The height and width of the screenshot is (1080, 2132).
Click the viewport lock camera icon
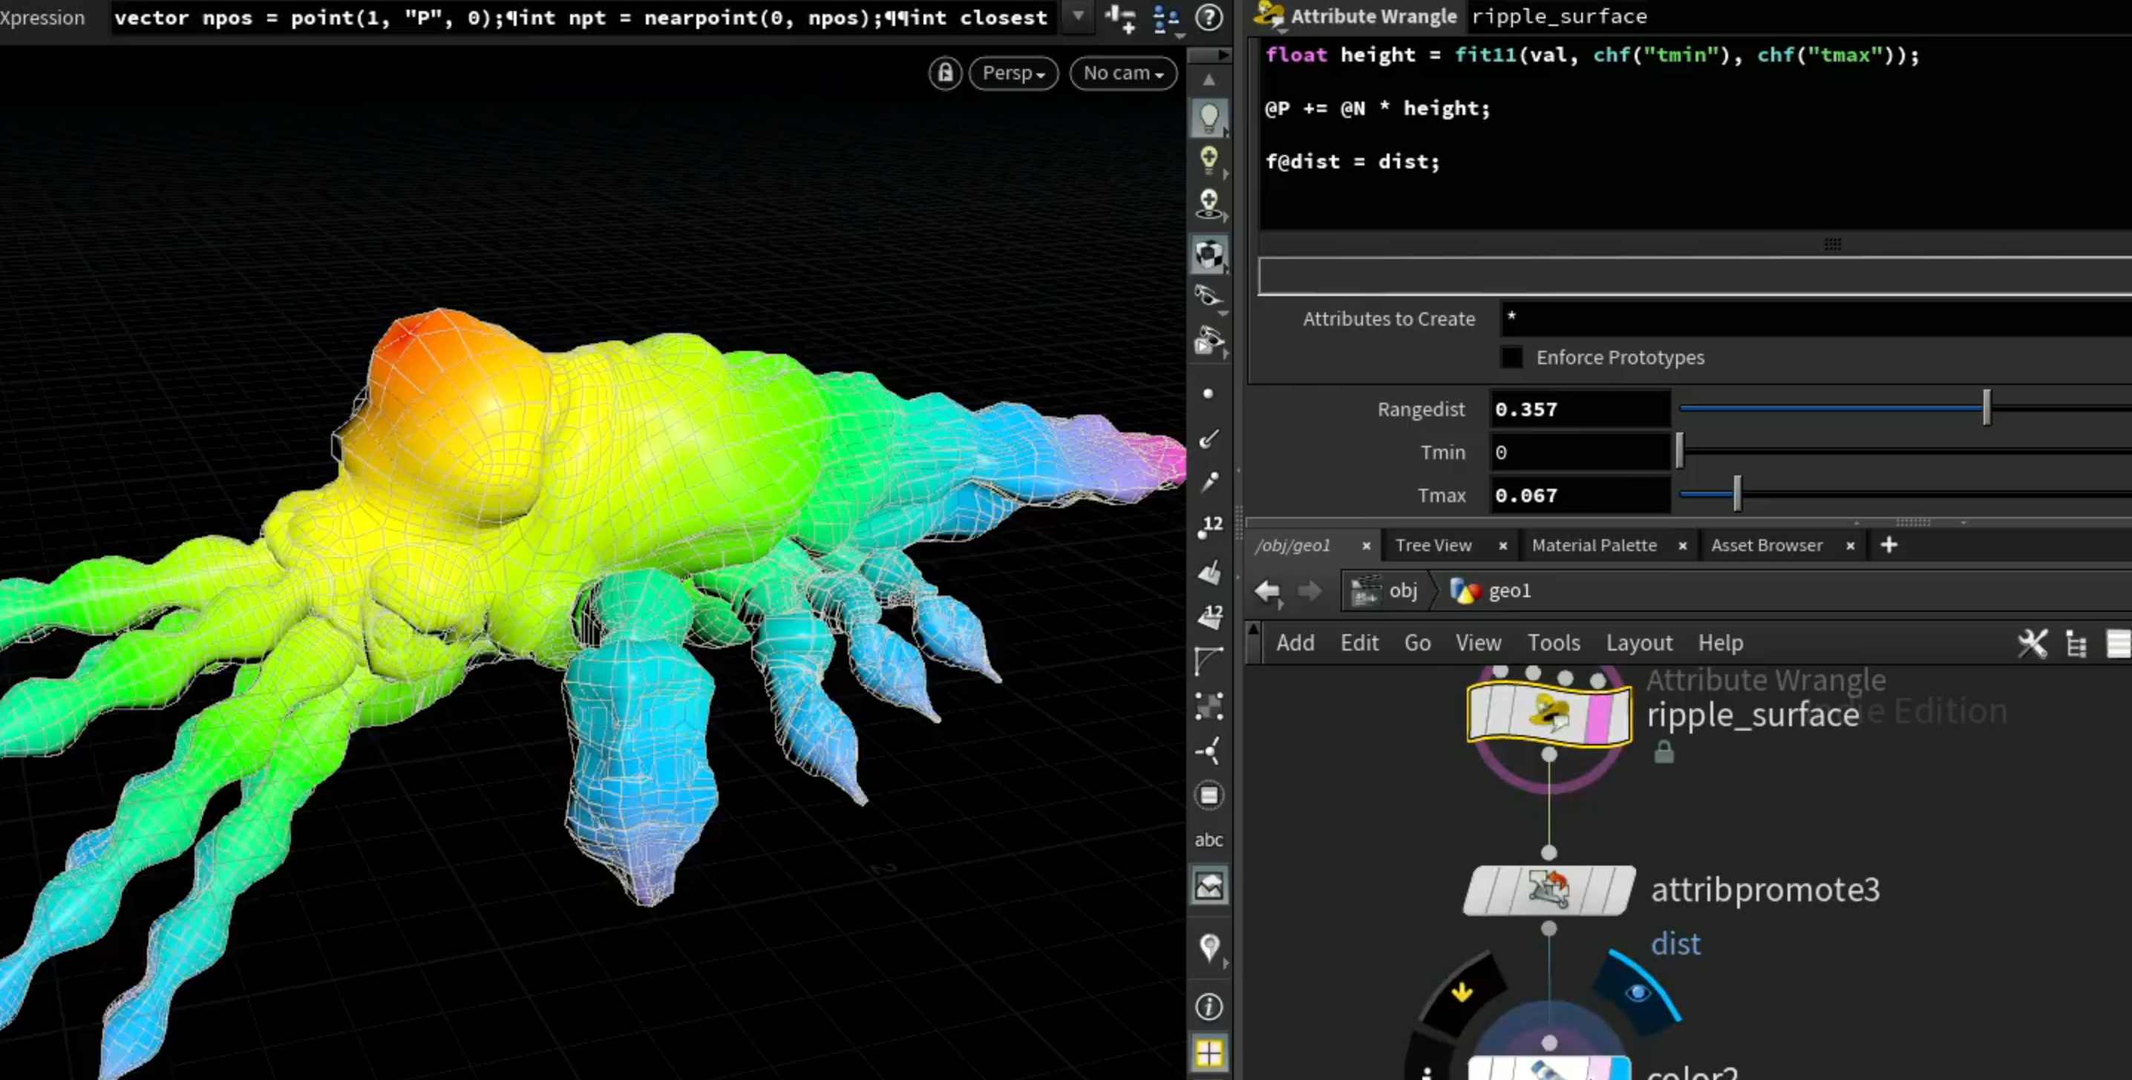click(x=945, y=73)
